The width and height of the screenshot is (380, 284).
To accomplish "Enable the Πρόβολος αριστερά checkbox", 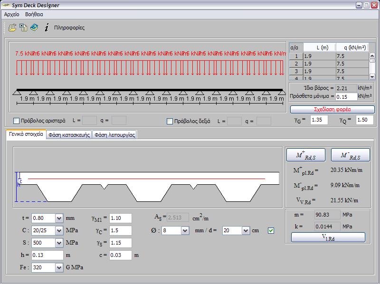I will [16, 121].
